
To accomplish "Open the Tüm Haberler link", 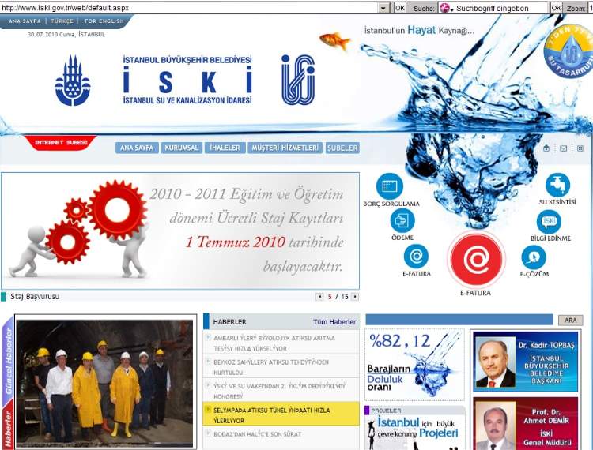I will (x=334, y=321).
